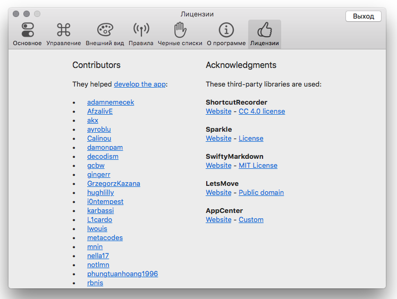Click the Выход button

(x=364, y=16)
